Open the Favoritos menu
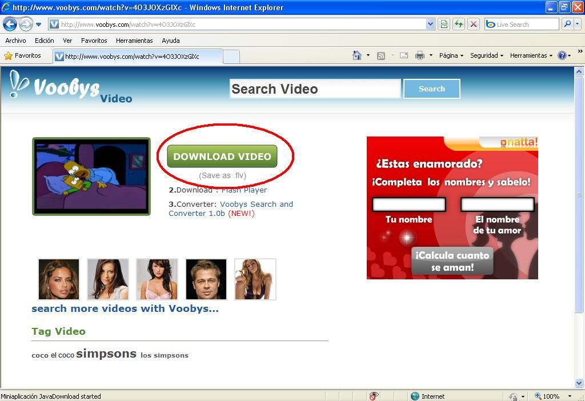Viewport: 585px width, 401px height. coord(94,41)
